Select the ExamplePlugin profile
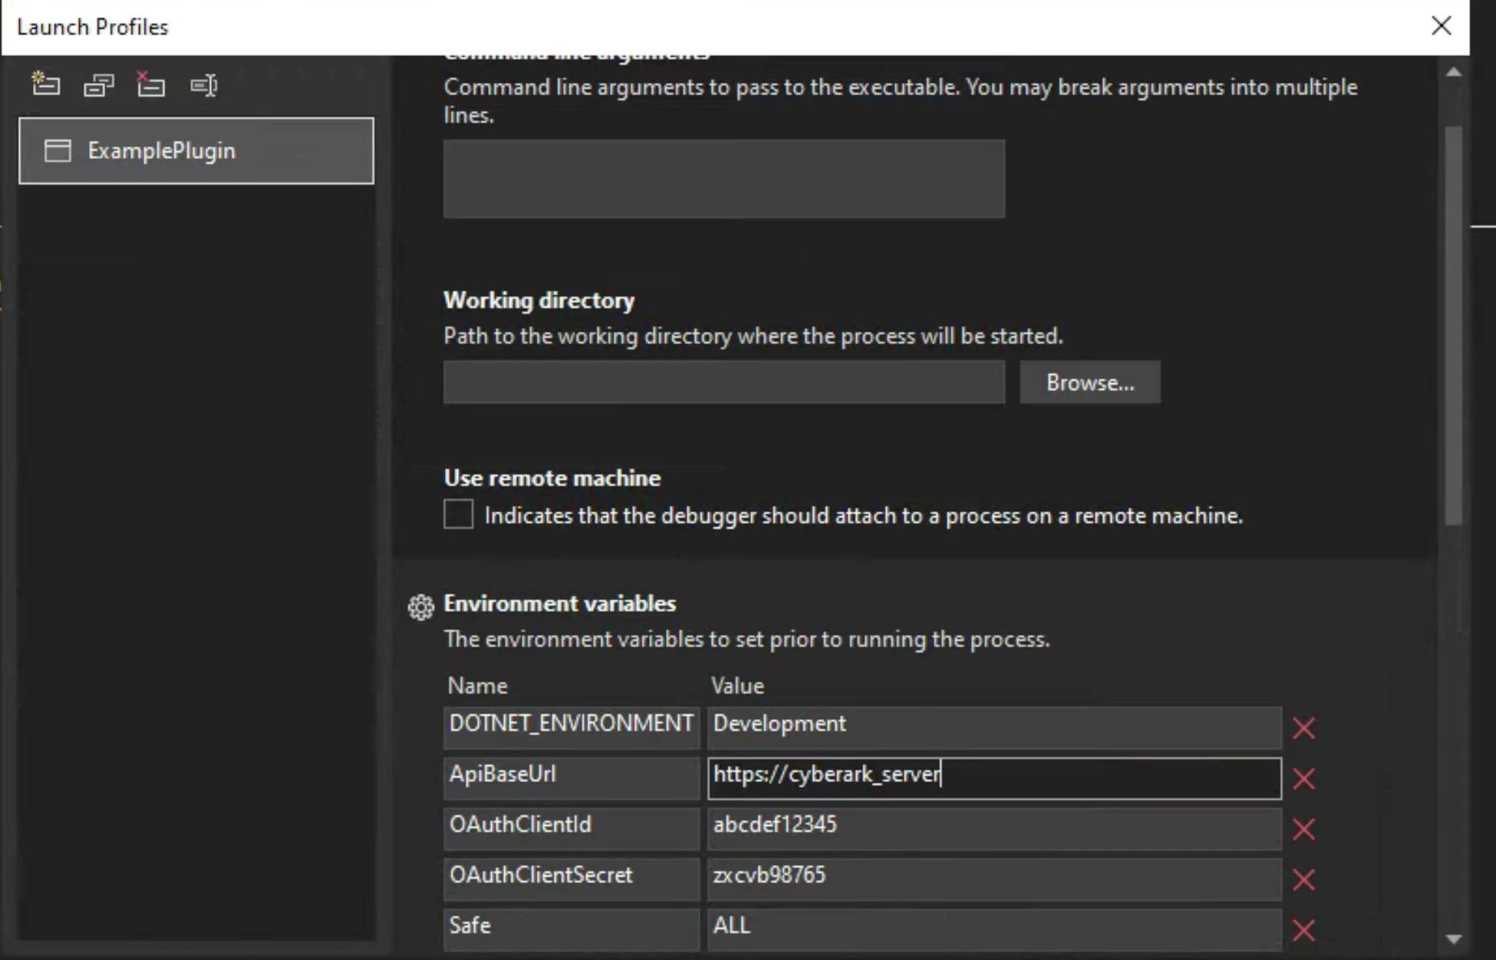The image size is (1496, 960). (x=196, y=151)
